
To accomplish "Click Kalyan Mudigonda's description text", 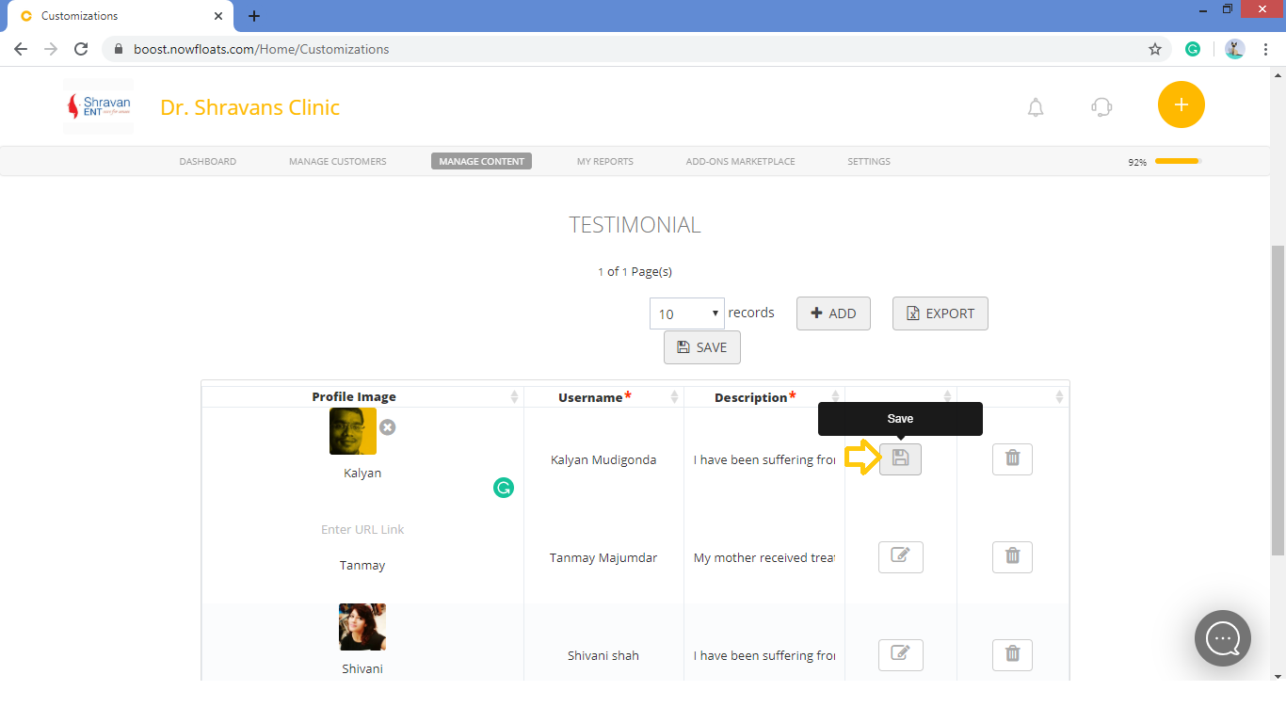I will 764,459.
